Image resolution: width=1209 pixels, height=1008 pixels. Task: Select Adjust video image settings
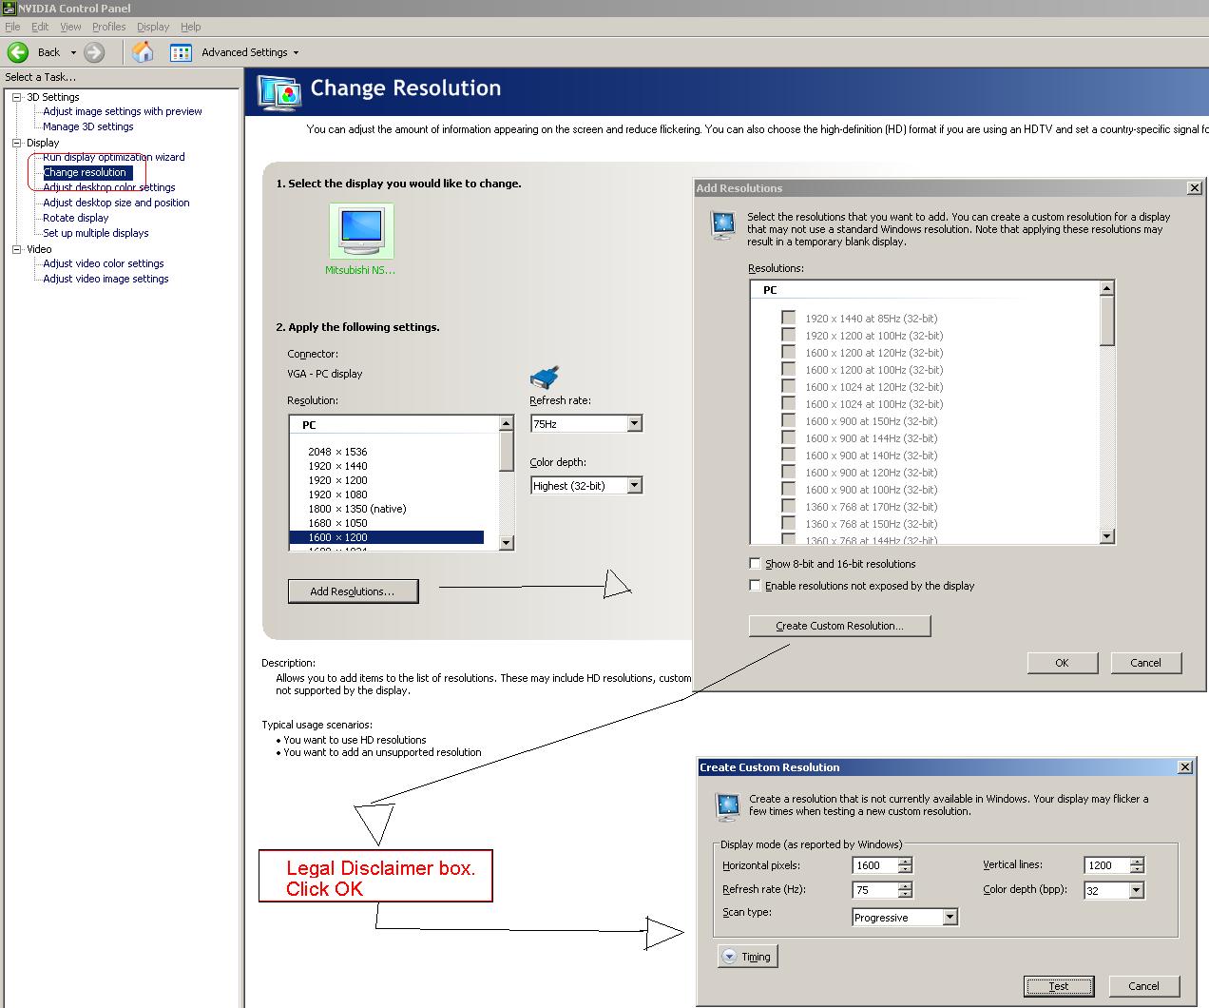[x=106, y=279]
